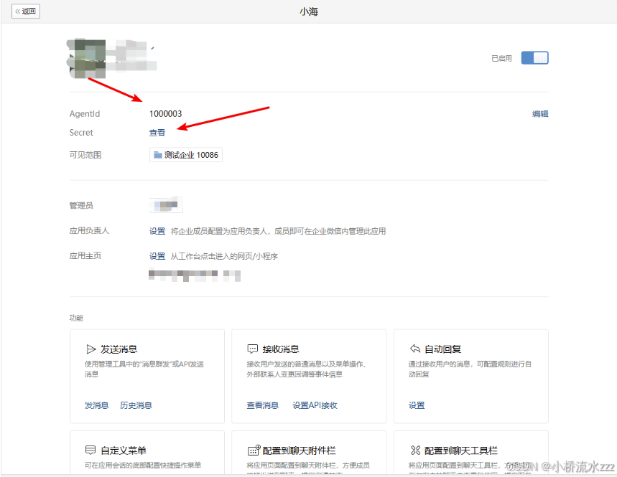This screenshot has width=617, height=477.
Task: Open the 测试企业 10086 visibility scope tag
Action: pyautogui.click(x=186, y=155)
